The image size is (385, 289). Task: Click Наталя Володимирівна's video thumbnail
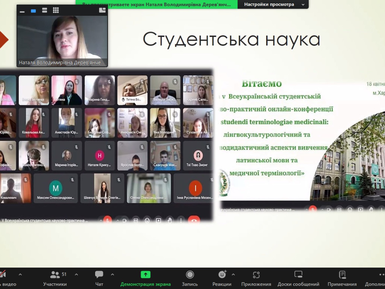62,41
